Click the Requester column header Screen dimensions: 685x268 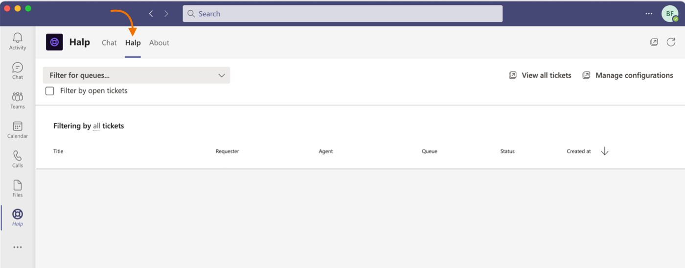227,151
